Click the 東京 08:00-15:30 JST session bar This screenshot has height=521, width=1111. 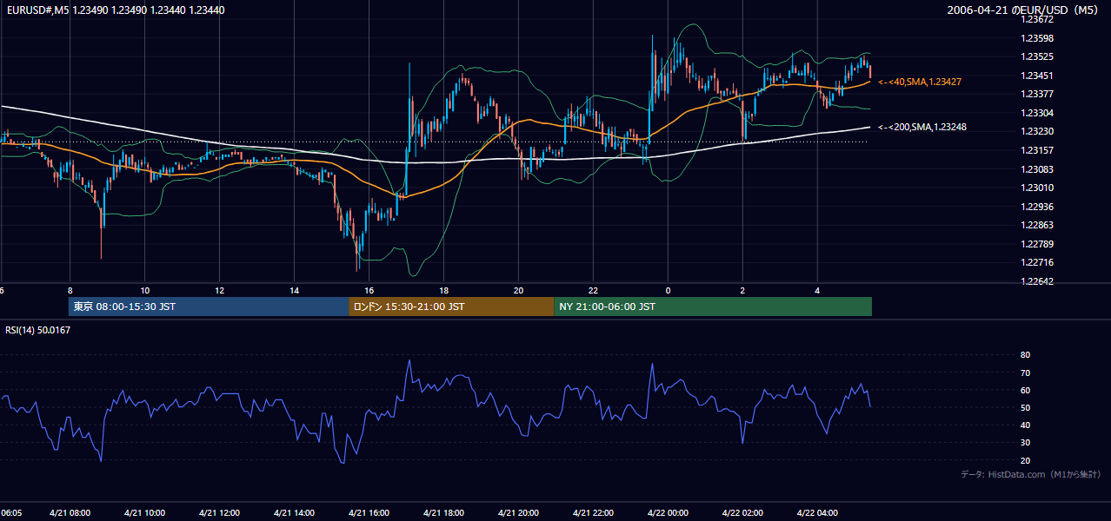(209, 307)
